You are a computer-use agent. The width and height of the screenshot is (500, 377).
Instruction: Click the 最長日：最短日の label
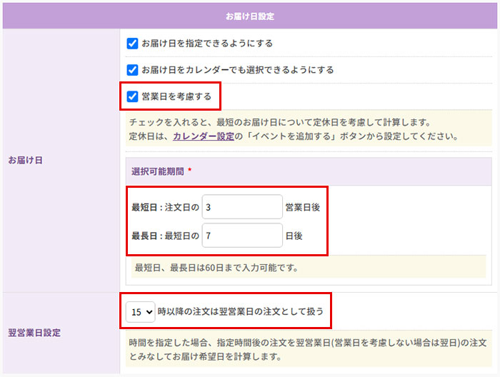tap(165, 236)
